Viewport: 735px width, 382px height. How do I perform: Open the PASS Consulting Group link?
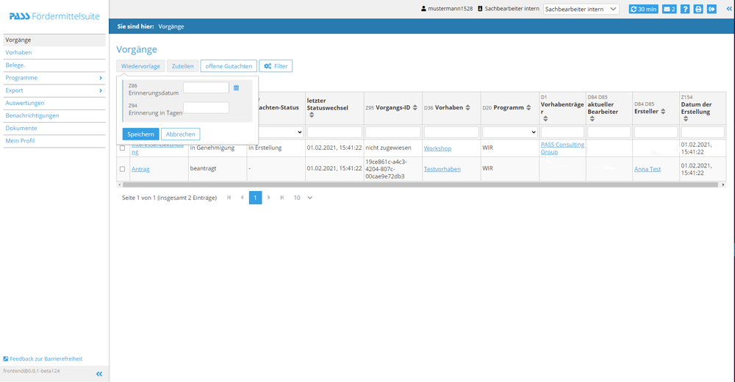[562, 148]
